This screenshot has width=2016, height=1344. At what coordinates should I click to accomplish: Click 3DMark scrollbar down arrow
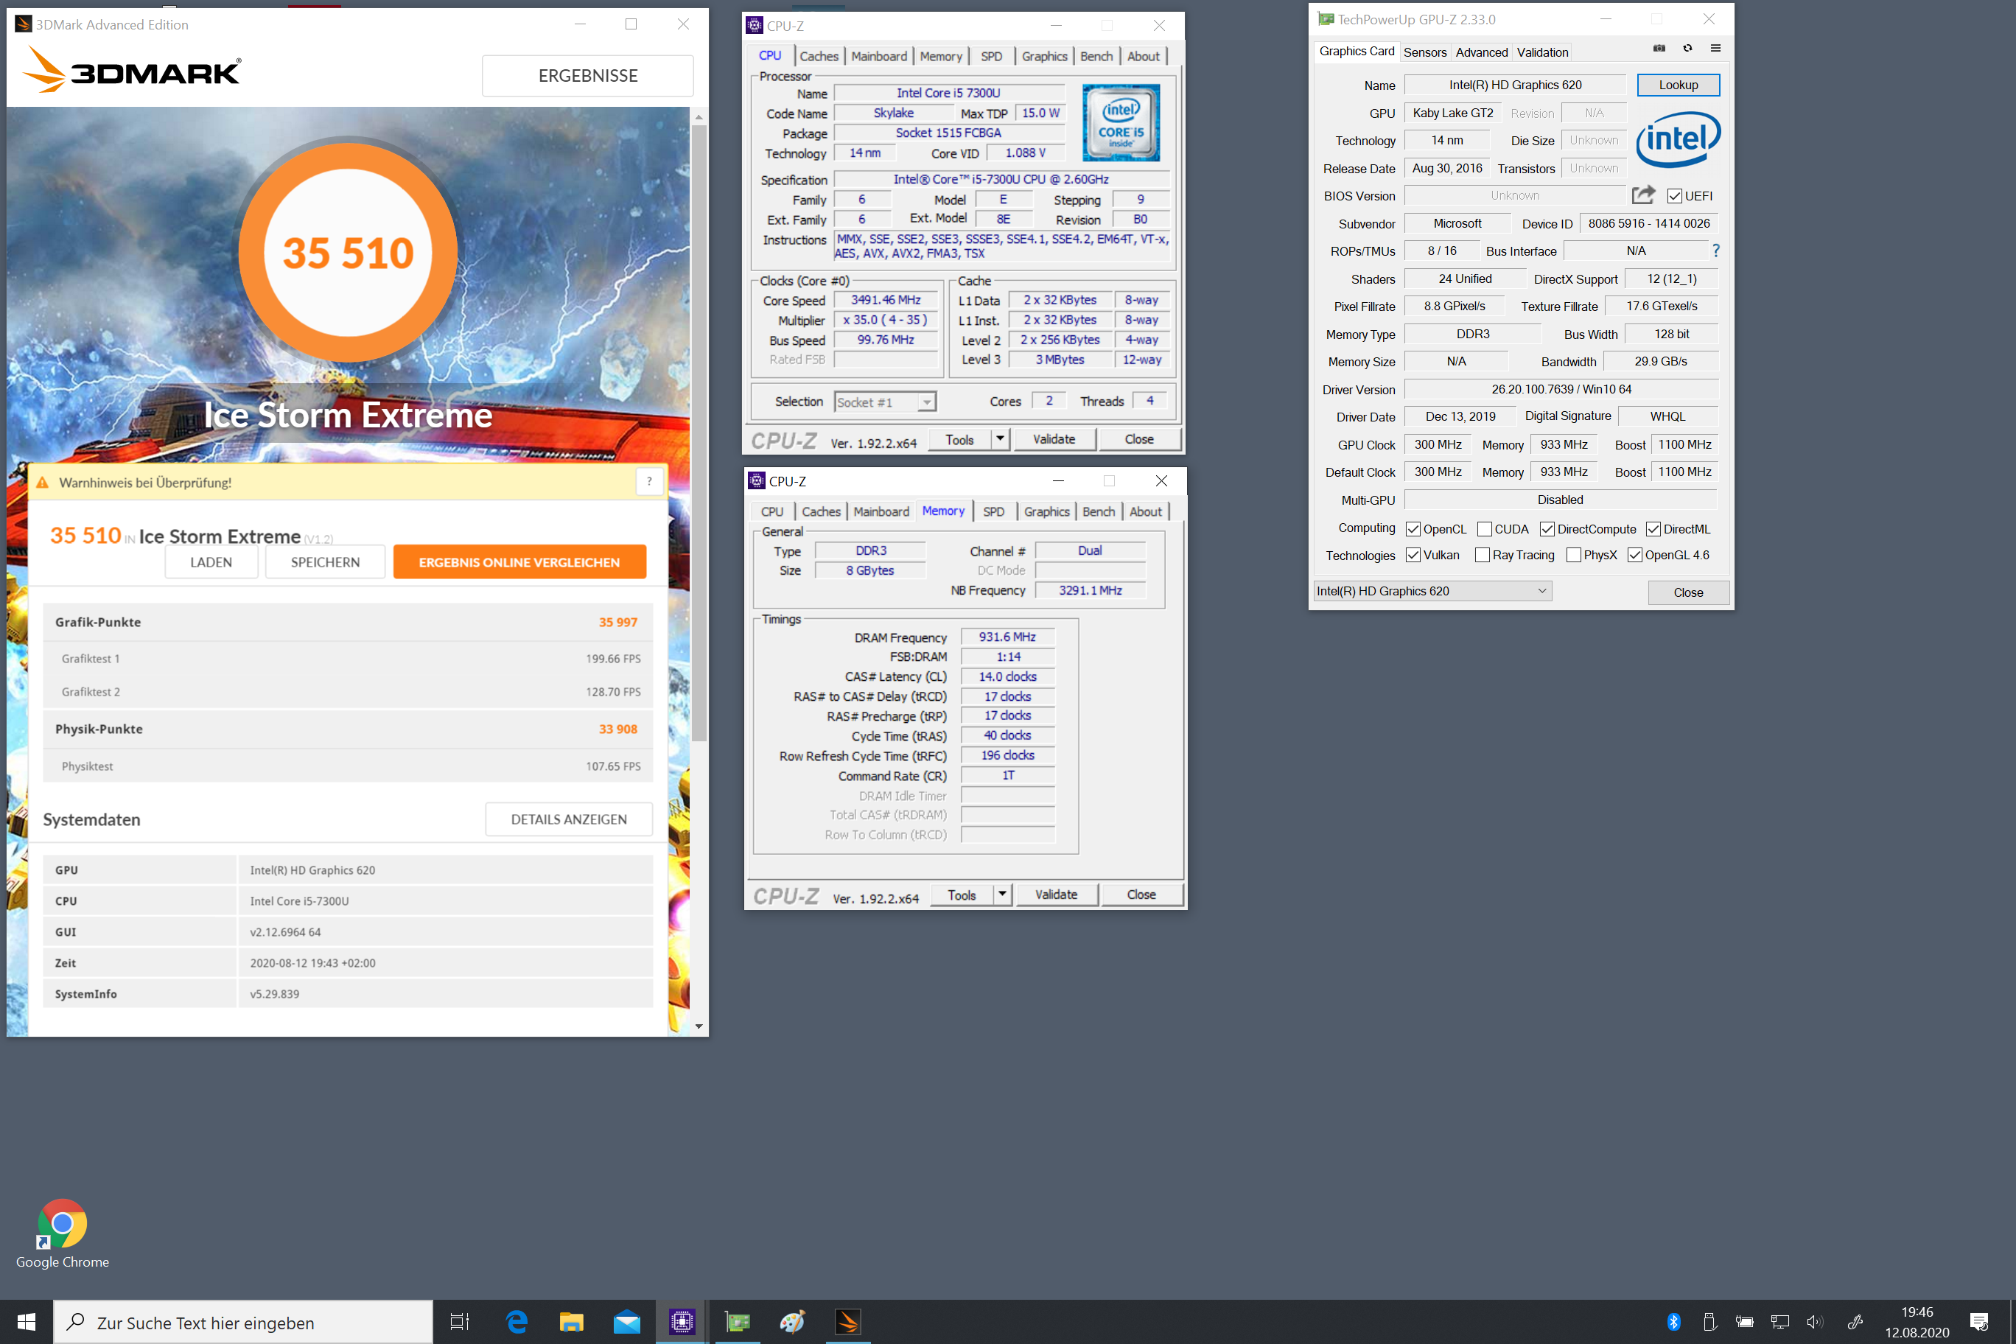pyautogui.click(x=699, y=1026)
